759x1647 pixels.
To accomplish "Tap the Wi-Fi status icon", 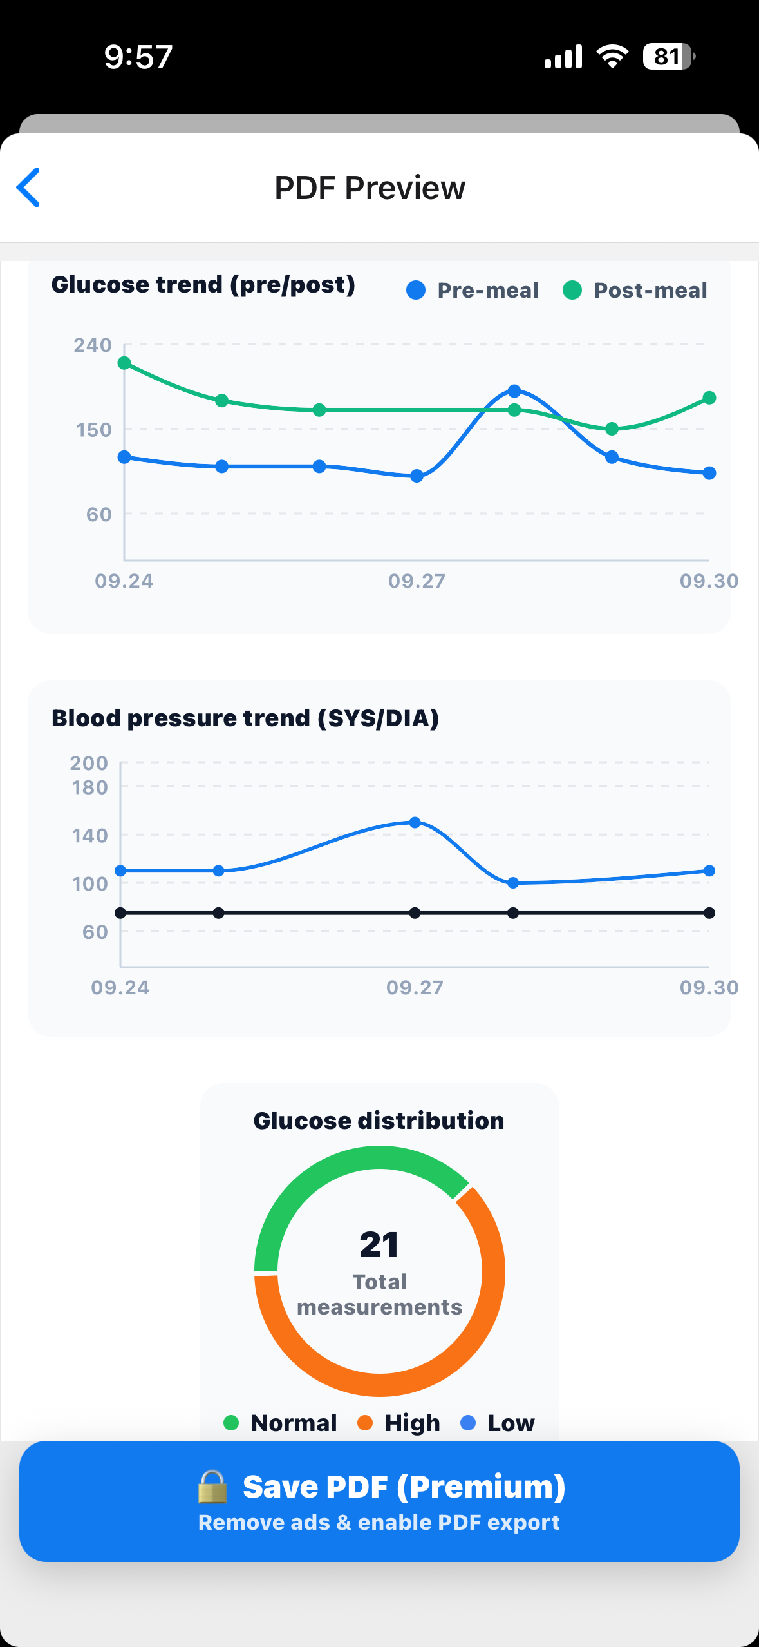I will (x=612, y=57).
